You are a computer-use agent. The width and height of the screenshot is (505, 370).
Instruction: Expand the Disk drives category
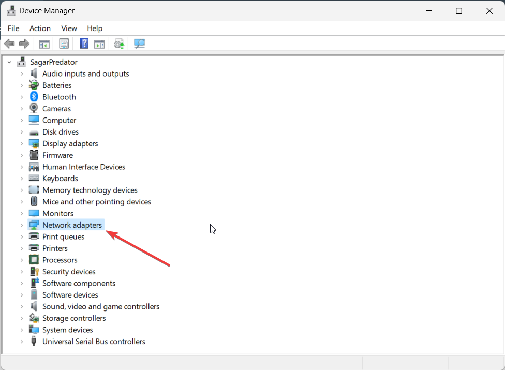pos(22,132)
